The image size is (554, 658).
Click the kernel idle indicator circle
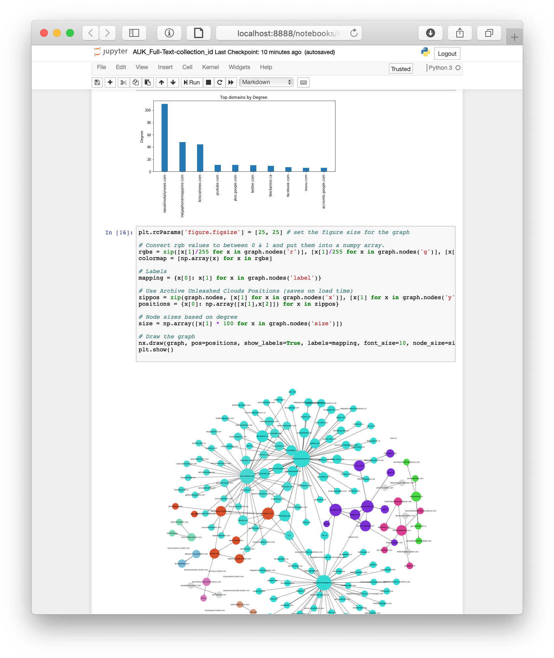tap(458, 68)
